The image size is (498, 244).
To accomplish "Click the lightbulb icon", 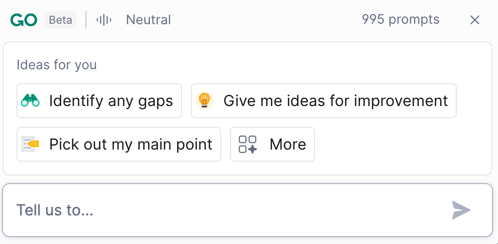I will (x=204, y=101).
